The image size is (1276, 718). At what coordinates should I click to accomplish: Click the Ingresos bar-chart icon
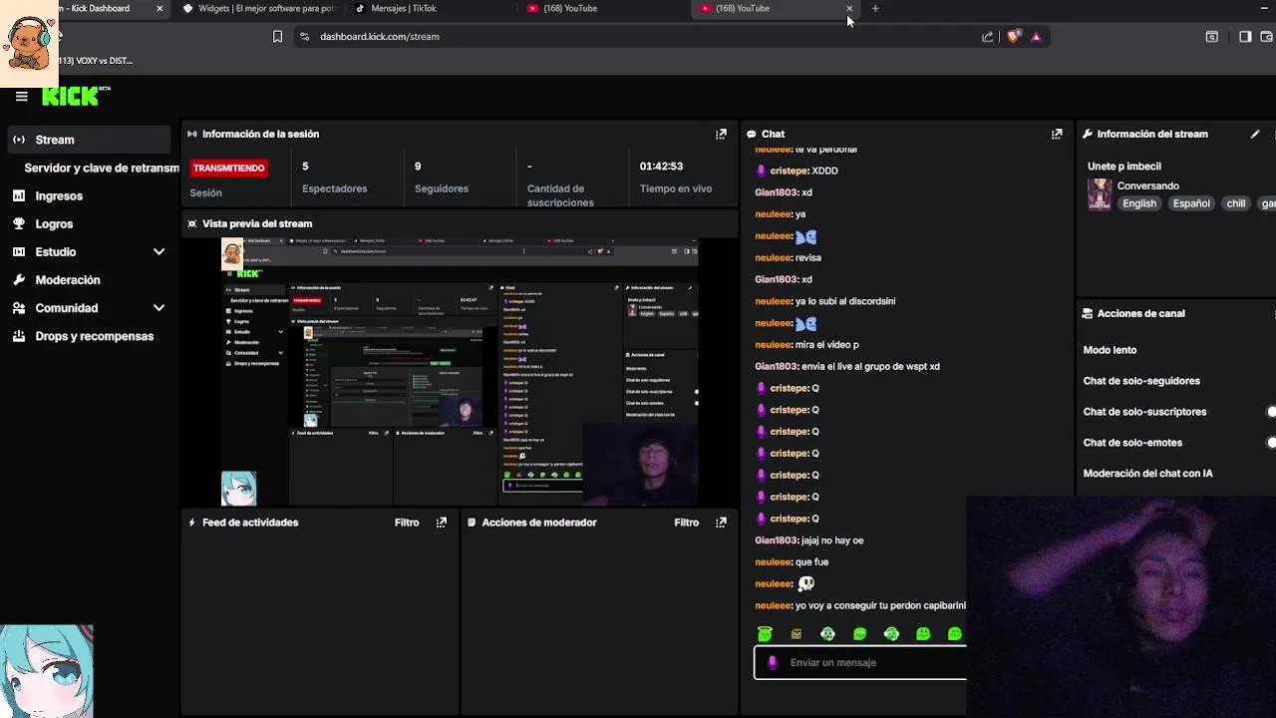point(19,196)
